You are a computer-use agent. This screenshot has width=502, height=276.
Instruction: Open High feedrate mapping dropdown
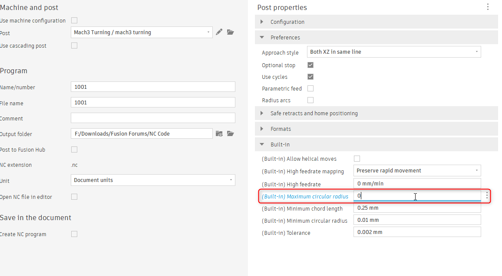tap(417, 171)
